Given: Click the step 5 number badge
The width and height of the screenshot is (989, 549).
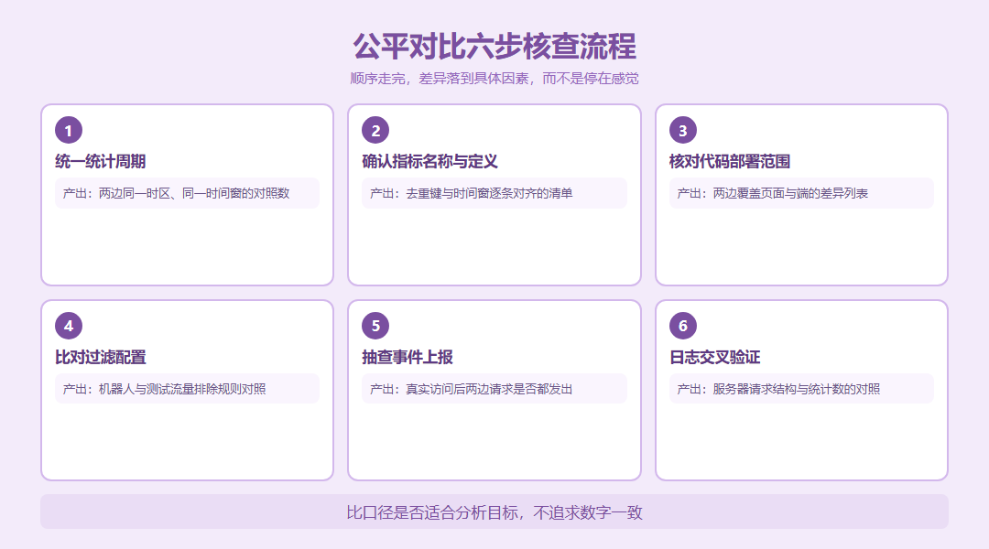Looking at the screenshot, I should pyautogui.click(x=375, y=326).
